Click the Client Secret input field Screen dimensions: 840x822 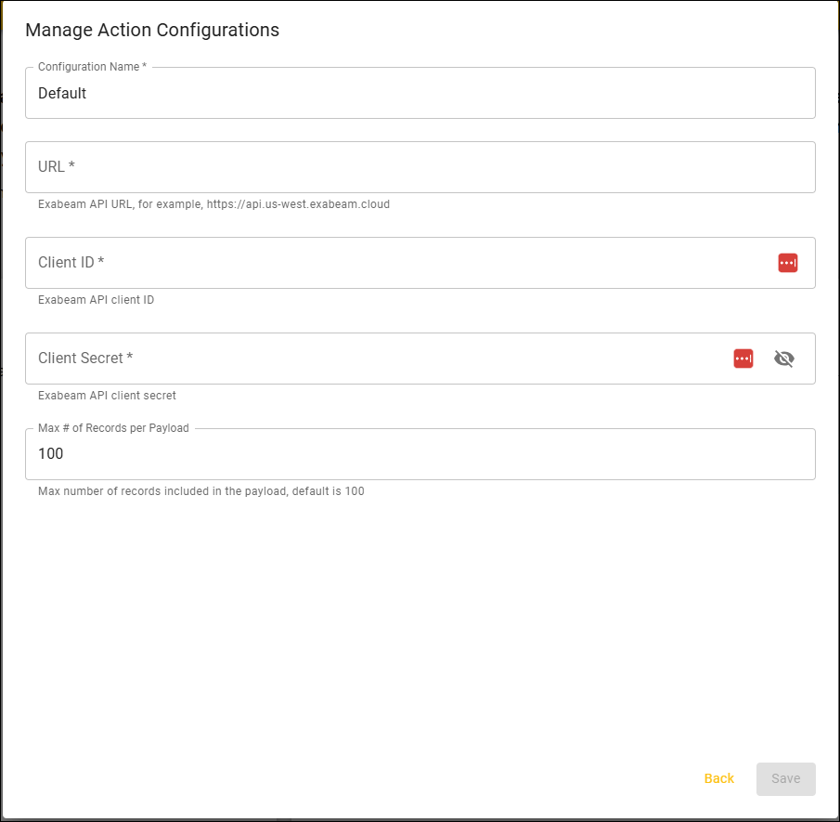pos(420,359)
